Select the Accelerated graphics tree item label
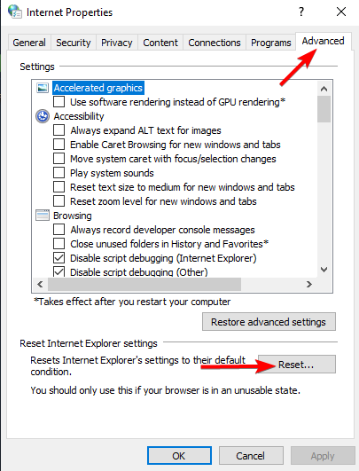The height and width of the screenshot is (471, 359). pyautogui.click(x=98, y=88)
